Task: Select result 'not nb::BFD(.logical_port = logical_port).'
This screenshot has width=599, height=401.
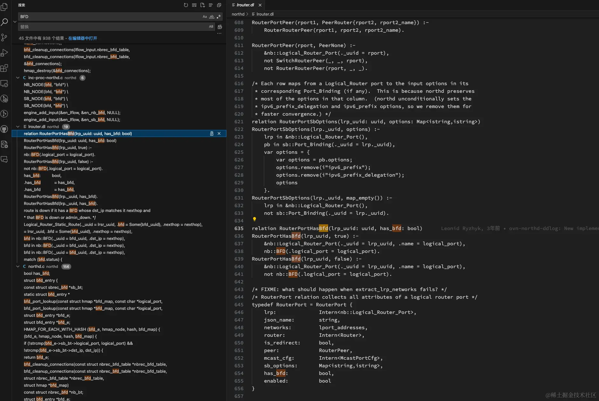Action: pyautogui.click(x=63, y=169)
